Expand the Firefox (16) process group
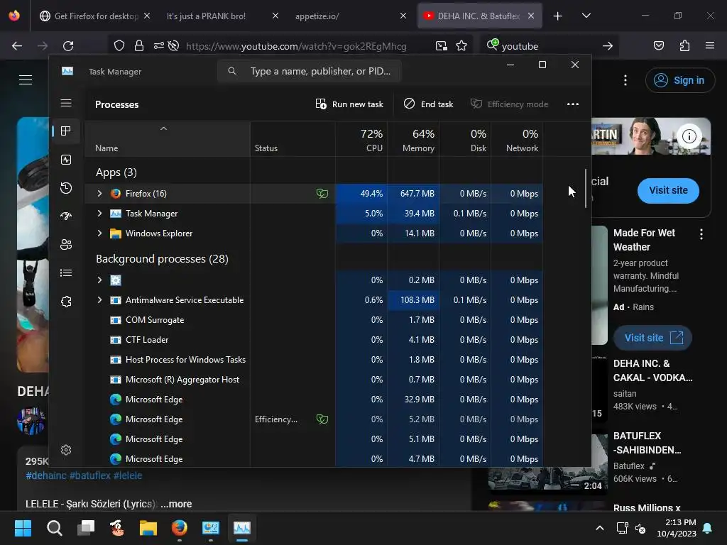 (x=99, y=193)
